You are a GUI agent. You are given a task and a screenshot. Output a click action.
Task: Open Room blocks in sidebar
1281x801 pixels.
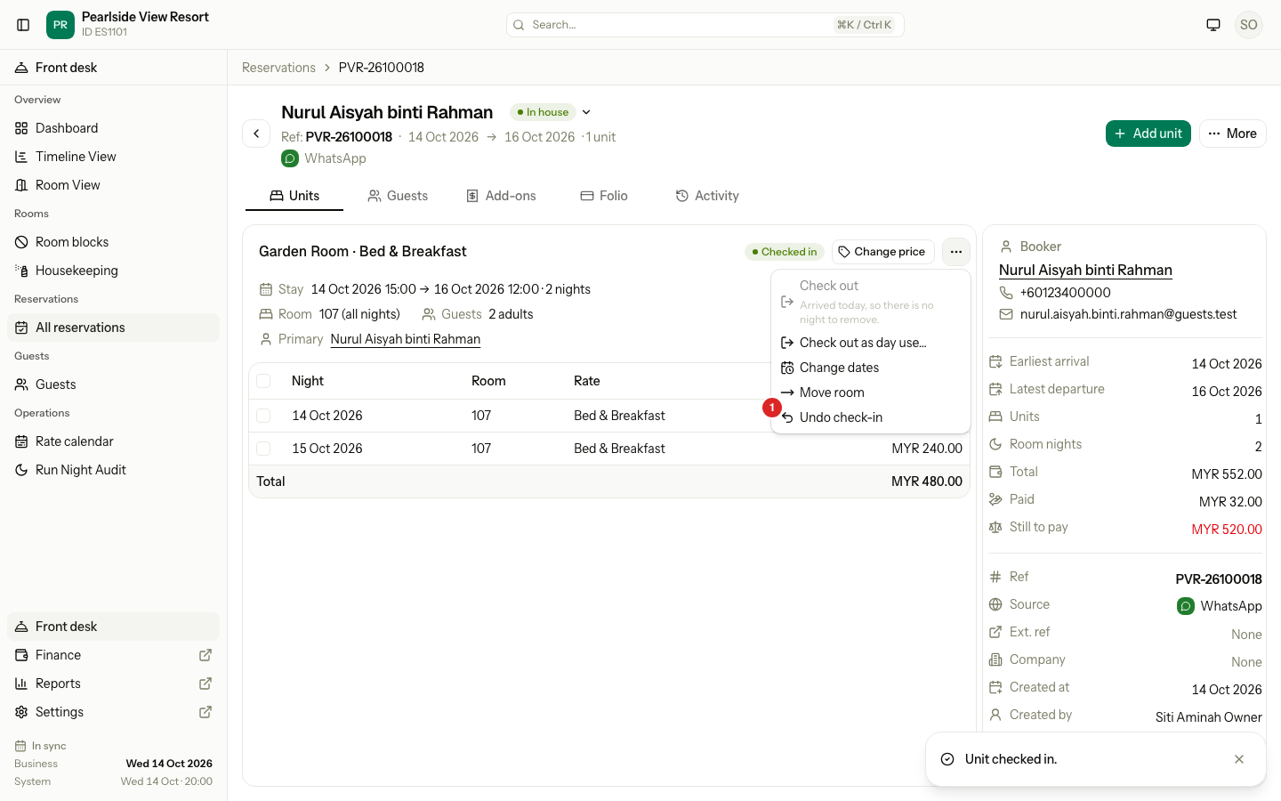point(113,242)
